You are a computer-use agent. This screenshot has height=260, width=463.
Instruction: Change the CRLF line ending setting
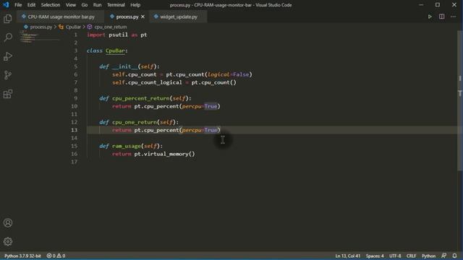point(411,256)
